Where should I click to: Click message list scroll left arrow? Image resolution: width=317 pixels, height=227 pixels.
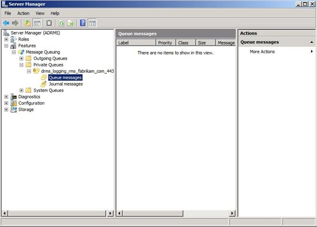pos(119,213)
